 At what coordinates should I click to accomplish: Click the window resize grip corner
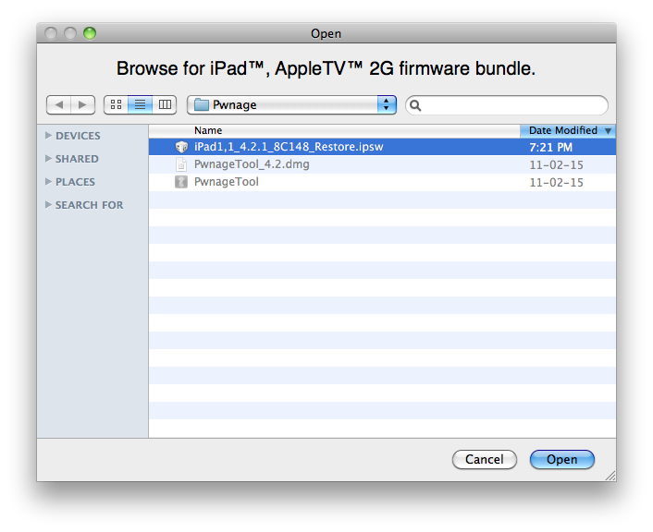coord(610,476)
